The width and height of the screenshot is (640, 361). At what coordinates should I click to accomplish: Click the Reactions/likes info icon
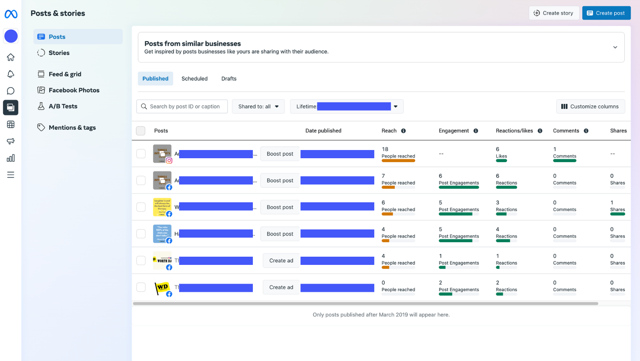click(540, 131)
